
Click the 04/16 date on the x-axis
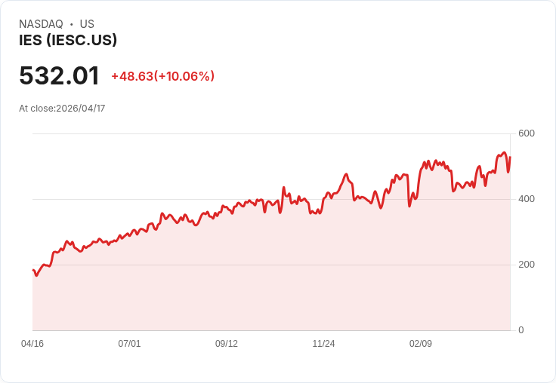coord(32,343)
